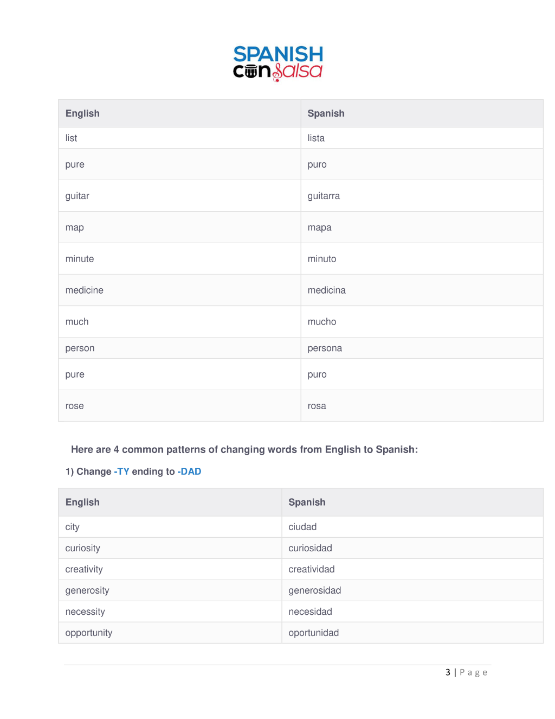555x719 pixels.
Task: Click the 'oportunidad' cell
Action: (x=412, y=633)
